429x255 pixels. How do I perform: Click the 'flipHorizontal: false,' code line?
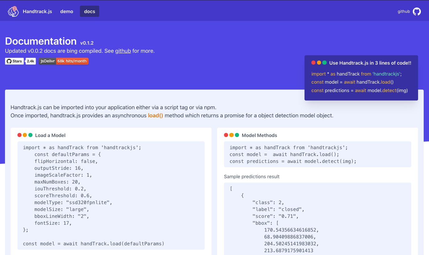66,161
